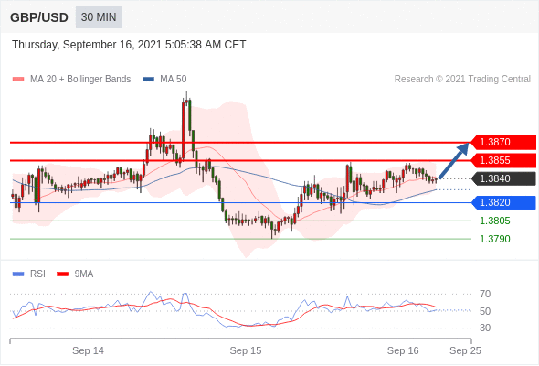539x366 pixels.
Task: Click the MA 20 + Bollinger Bands legend label
Action: (80, 80)
